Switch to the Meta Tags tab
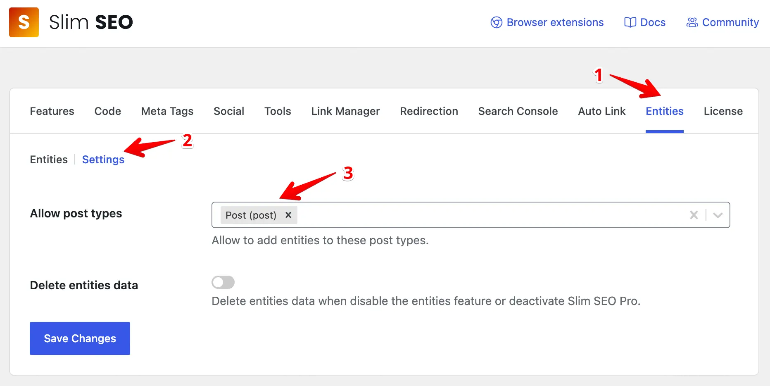Image resolution: width=770 pixels, height=386 pixels. [x=167, y=111]
